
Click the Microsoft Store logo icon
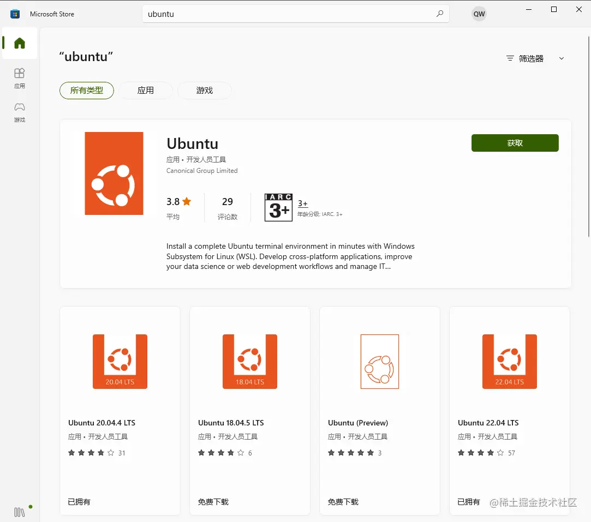click(15, 14)
